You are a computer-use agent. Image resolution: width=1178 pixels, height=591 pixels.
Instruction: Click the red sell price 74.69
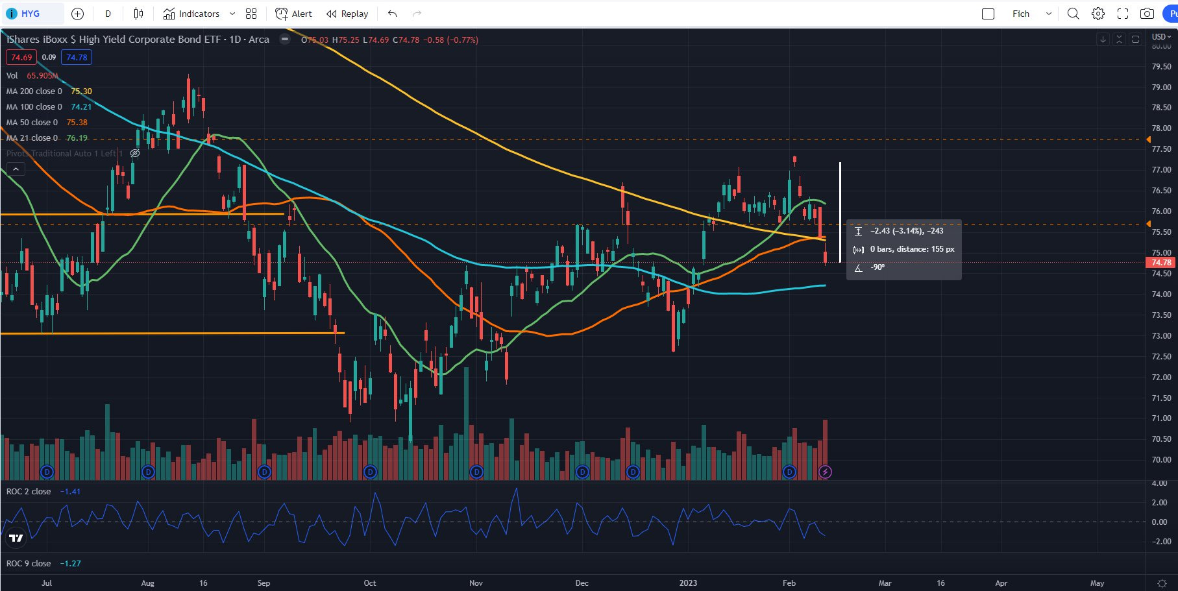pos(21,57)
